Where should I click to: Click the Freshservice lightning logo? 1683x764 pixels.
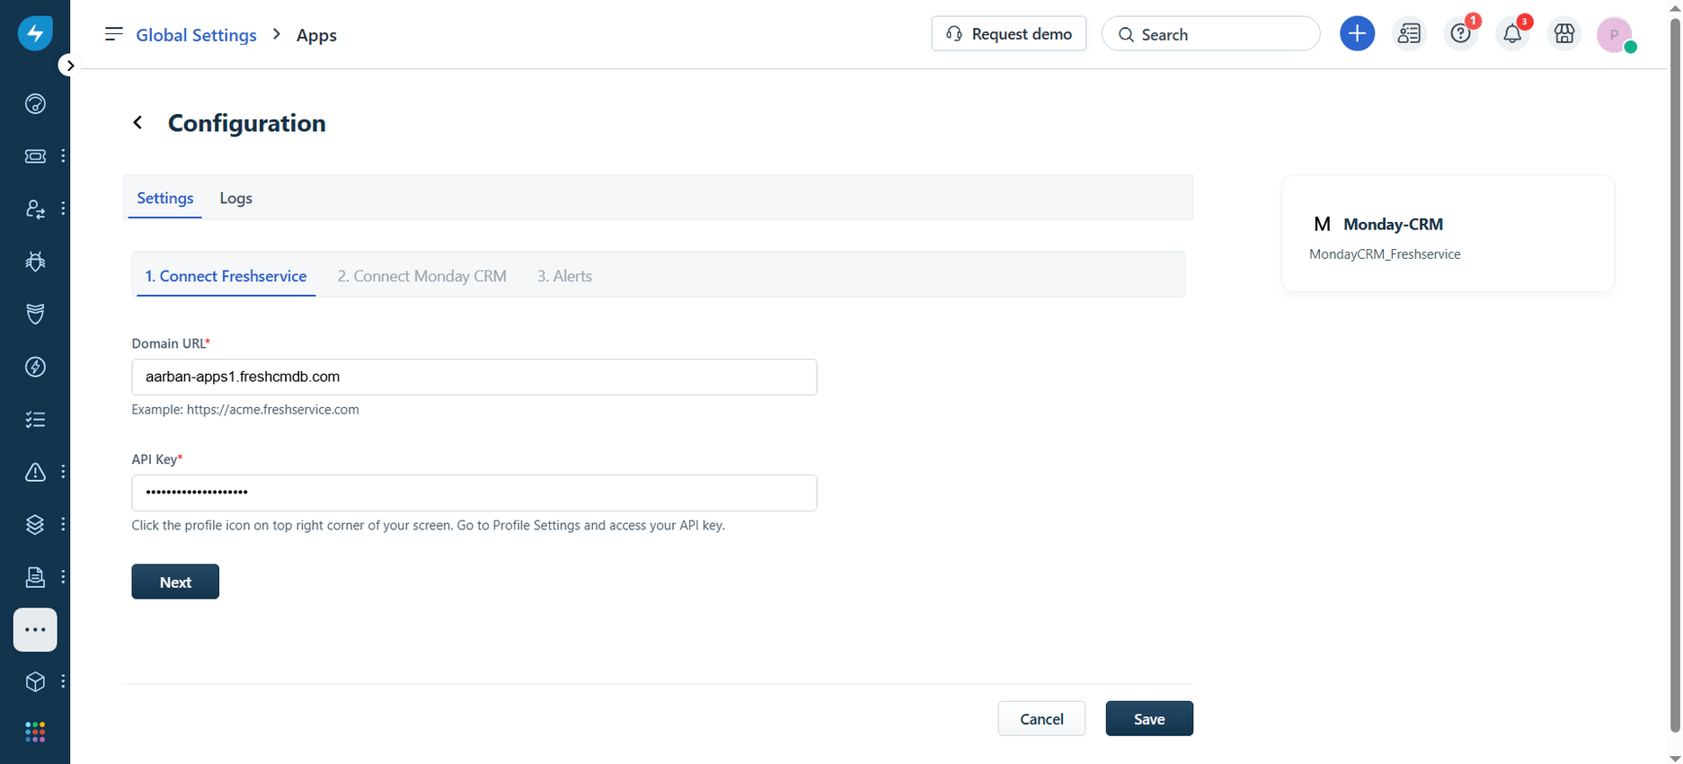[x=35, y=33]
